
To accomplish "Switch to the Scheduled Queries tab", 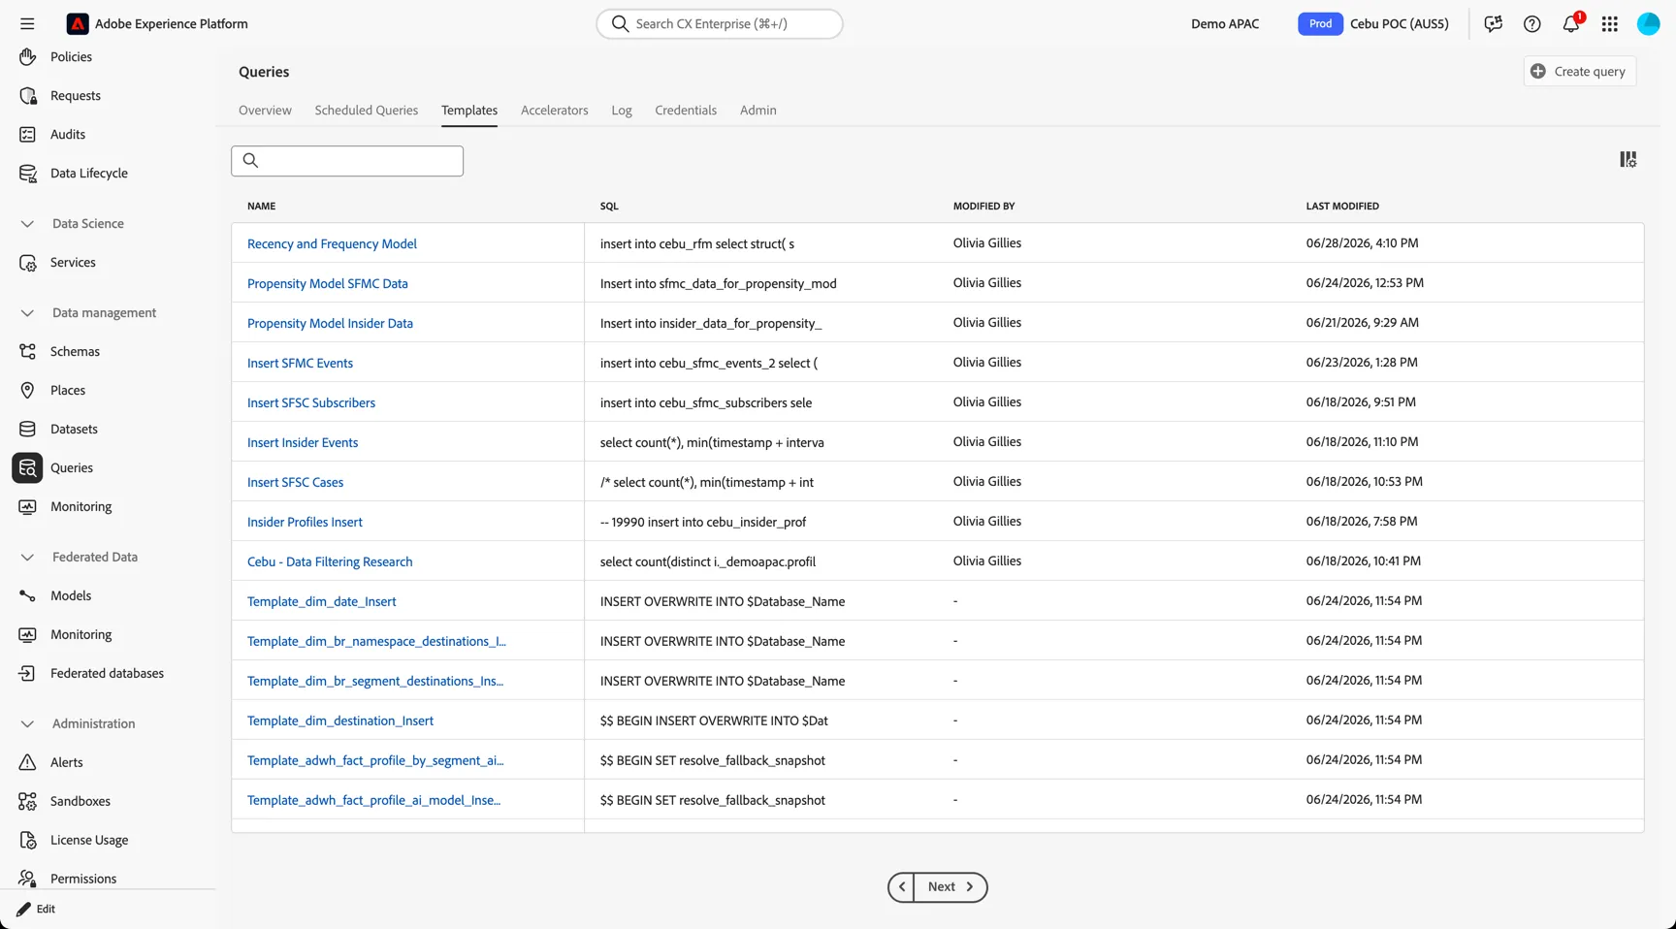I will tap(366, 111).
